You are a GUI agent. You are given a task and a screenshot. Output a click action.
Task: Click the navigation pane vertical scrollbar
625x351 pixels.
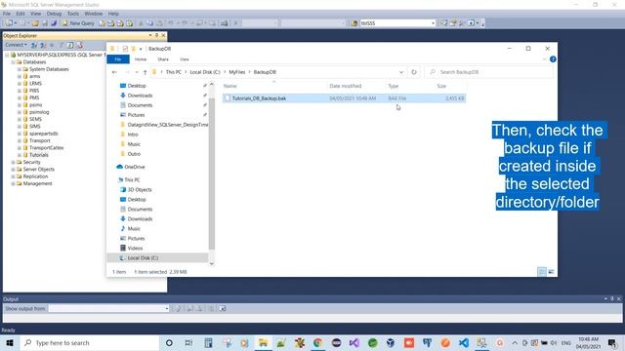pos(212,174)
